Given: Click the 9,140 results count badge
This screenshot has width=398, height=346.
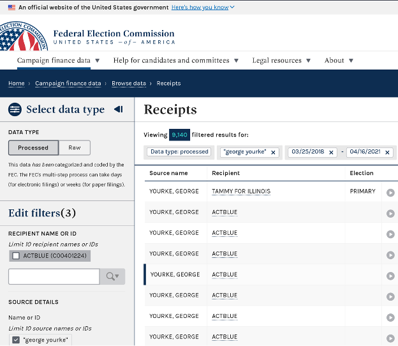Looking at the screenshot, I should 179,135.
